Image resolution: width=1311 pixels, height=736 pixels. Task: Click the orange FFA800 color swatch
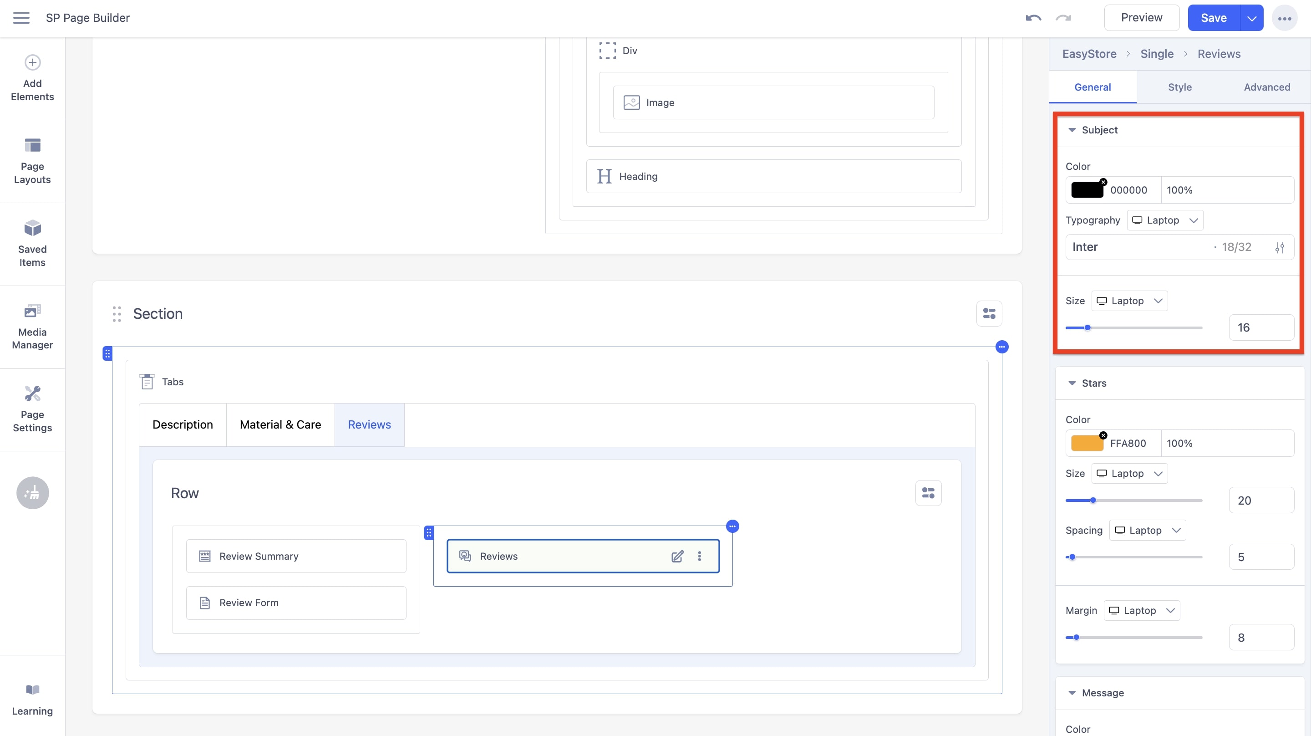pyautogui.click(x=1088, y=443)
